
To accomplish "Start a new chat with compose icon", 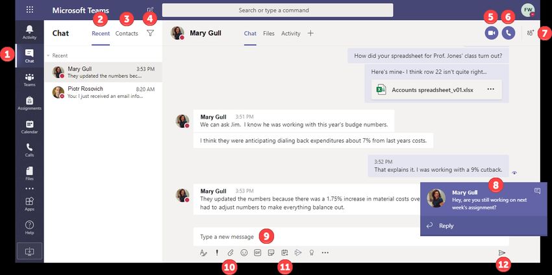I will 150,10.
